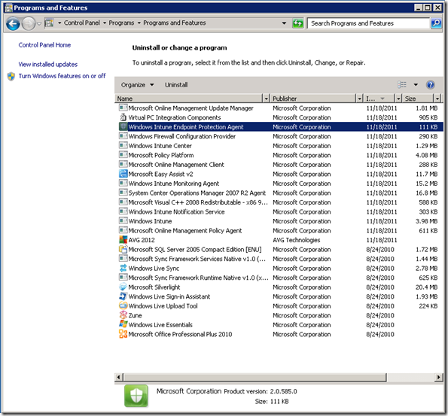Open the view options dropdown arrow
Viewport: 448px width, 416px height.
416,85
